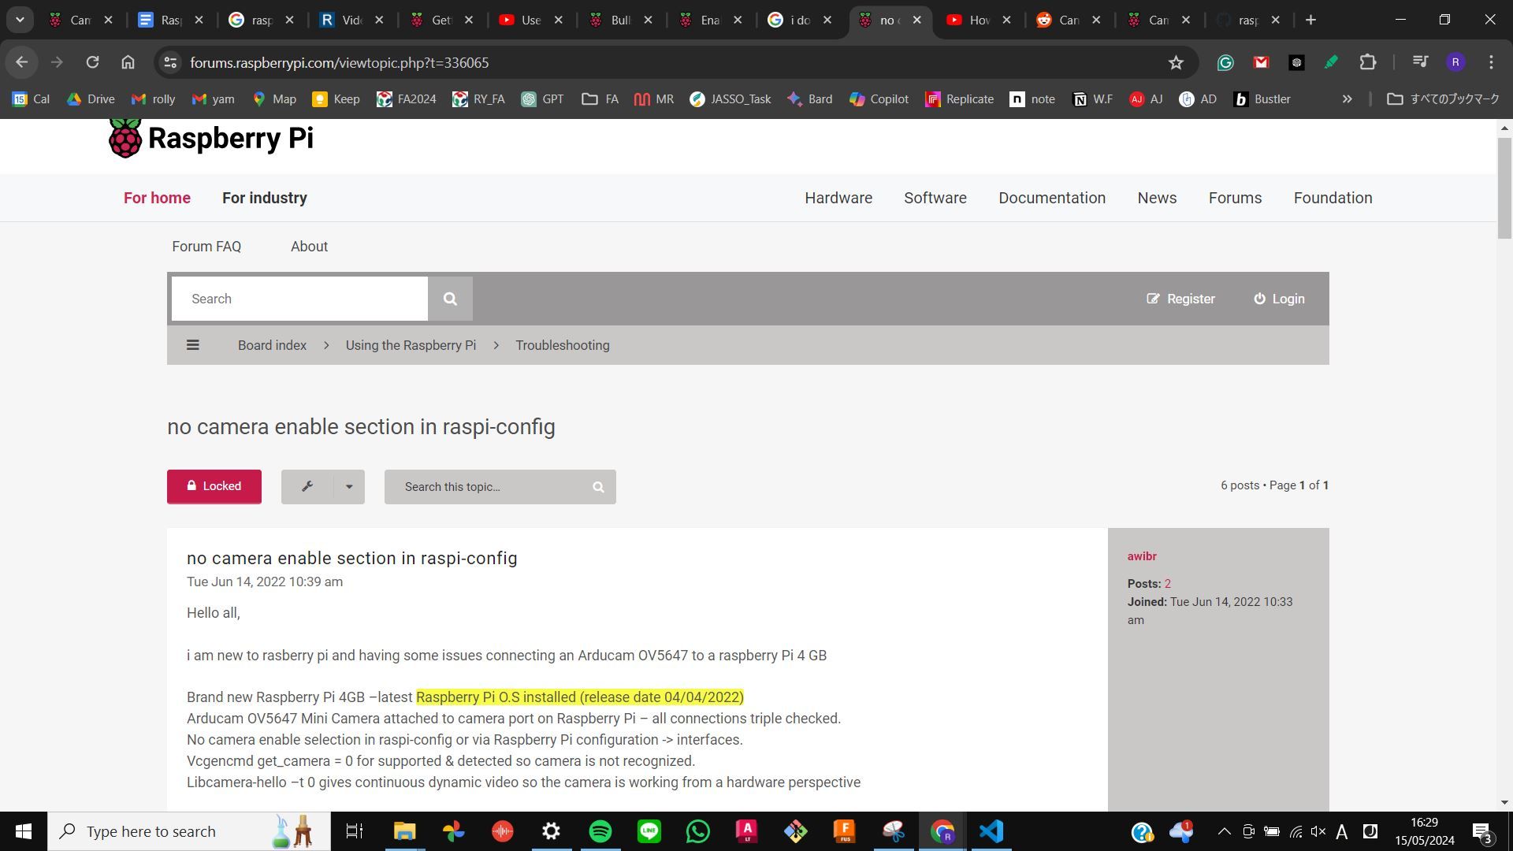The width and height of the screenshot is (1513, 851).
Task: Click the forum Search input field
Action: coord(299,299)
